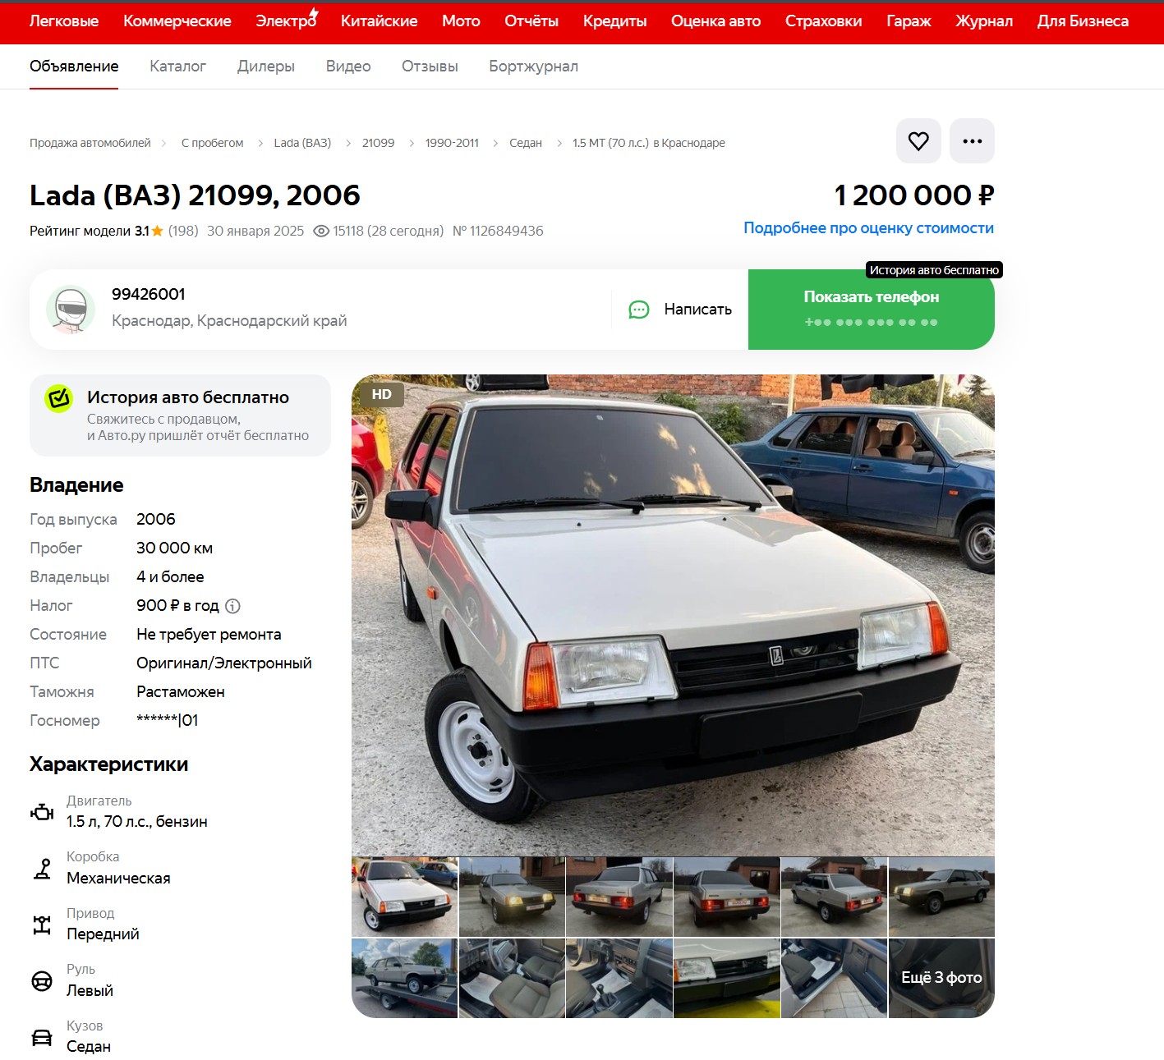Select the Объявление tab
The image size is (1164, 1060).
(x=74, y=67)
